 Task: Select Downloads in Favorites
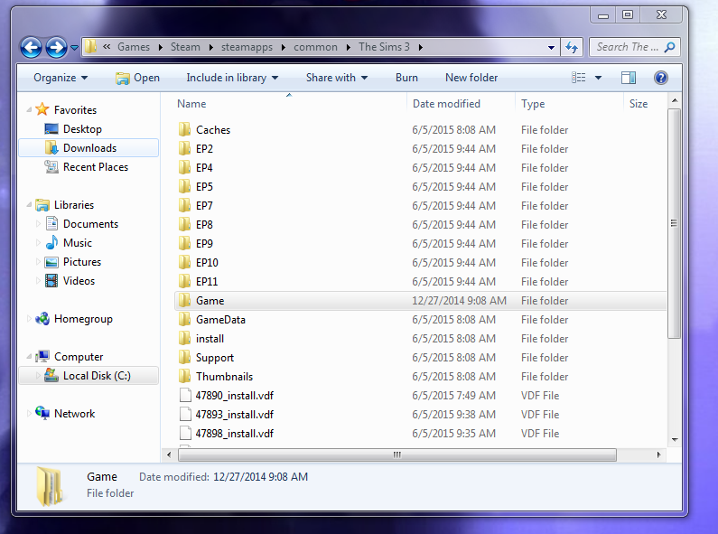pos(89,148)
